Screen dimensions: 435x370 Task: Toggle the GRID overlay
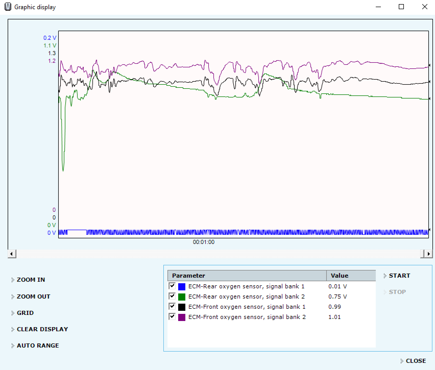(x=25, y=313)
